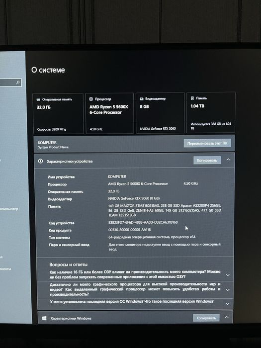The height and width of the screenshot is (348, 261).
Task: Click the Windows logo beside Характеристики Windows
Action: (x=44, y=318)
